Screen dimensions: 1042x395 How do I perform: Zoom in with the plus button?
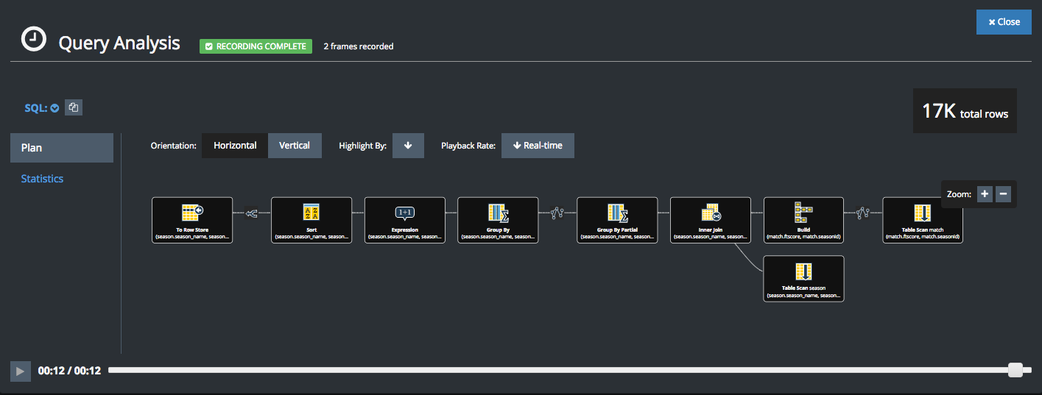pyautogui.click(x=984, y=194)
